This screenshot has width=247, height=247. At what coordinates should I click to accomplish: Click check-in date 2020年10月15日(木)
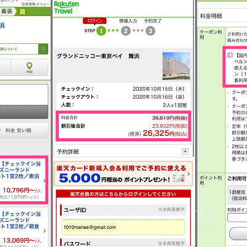pos(159,89)
